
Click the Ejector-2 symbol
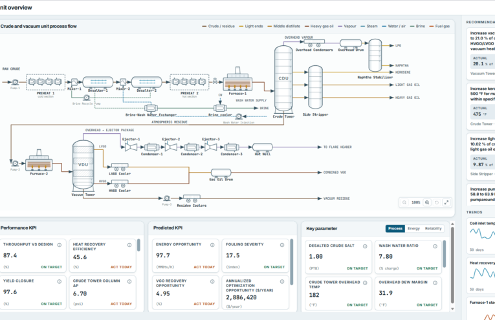(171, 147)
